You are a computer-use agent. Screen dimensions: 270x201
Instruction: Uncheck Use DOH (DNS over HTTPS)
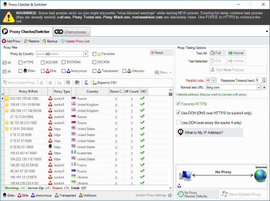pos(178,113)
